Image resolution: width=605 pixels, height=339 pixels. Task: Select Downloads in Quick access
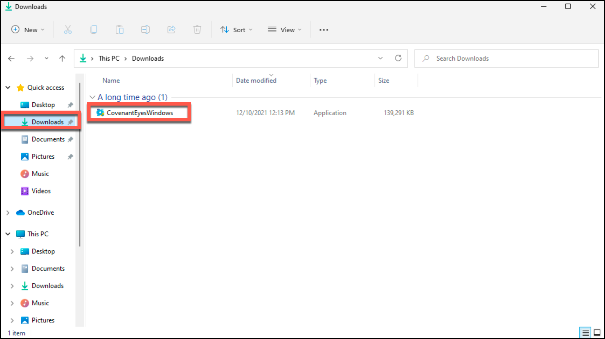click(47, 122)
